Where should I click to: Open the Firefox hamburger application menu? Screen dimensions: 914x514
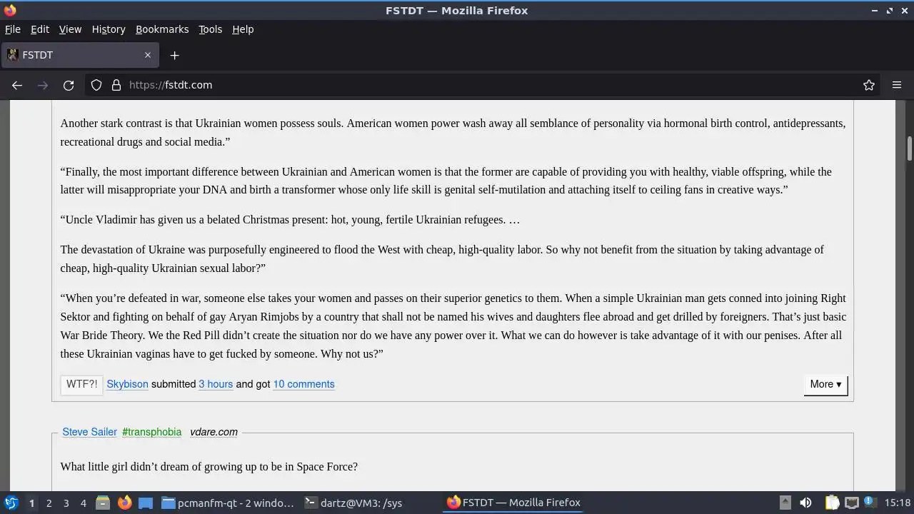pos(897,85)
